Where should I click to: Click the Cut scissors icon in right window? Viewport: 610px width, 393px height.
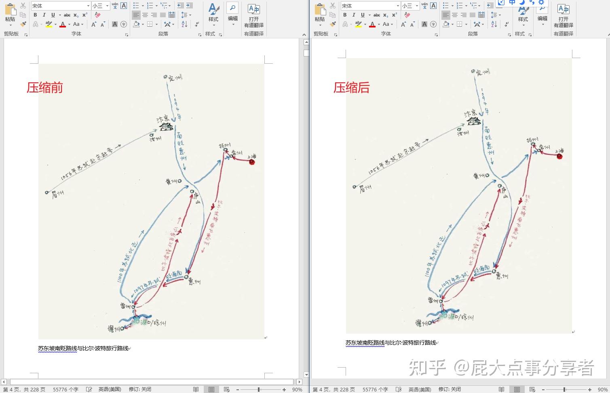coord(333,6)
